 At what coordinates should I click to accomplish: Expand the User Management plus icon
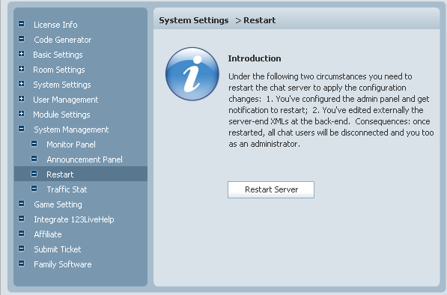22,99
